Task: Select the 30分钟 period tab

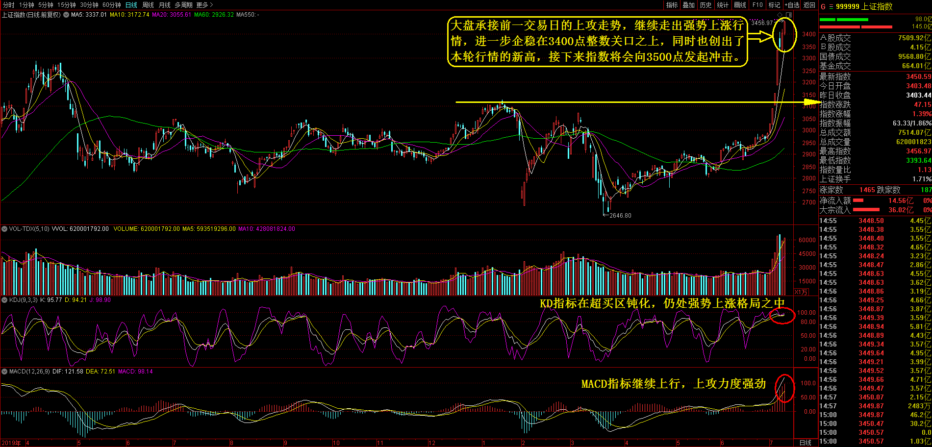Action: [89, 5]
